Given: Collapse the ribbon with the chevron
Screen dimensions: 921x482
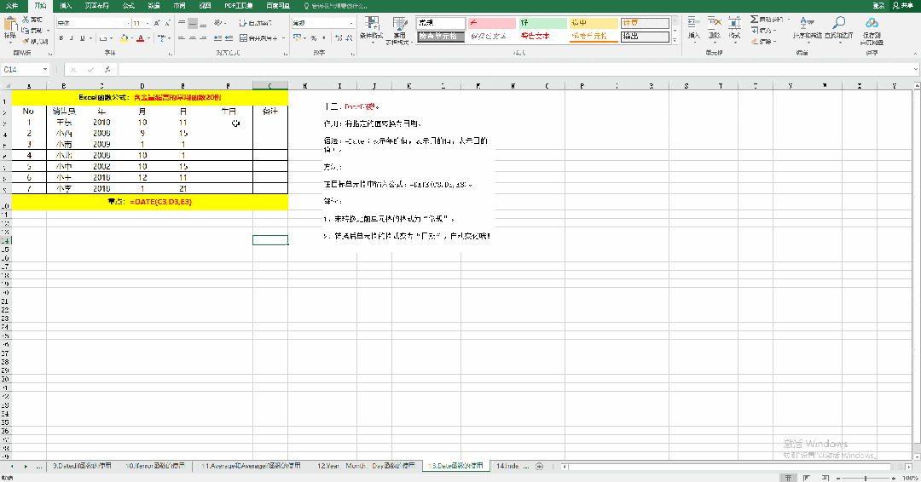Looking at the screenshot, I should coord(915,54).
